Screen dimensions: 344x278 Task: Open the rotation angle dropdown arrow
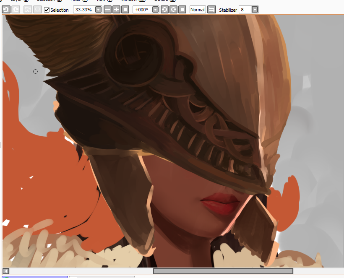tap(155, 10)
